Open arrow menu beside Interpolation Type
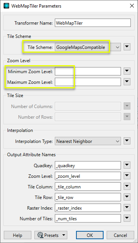 127,141
